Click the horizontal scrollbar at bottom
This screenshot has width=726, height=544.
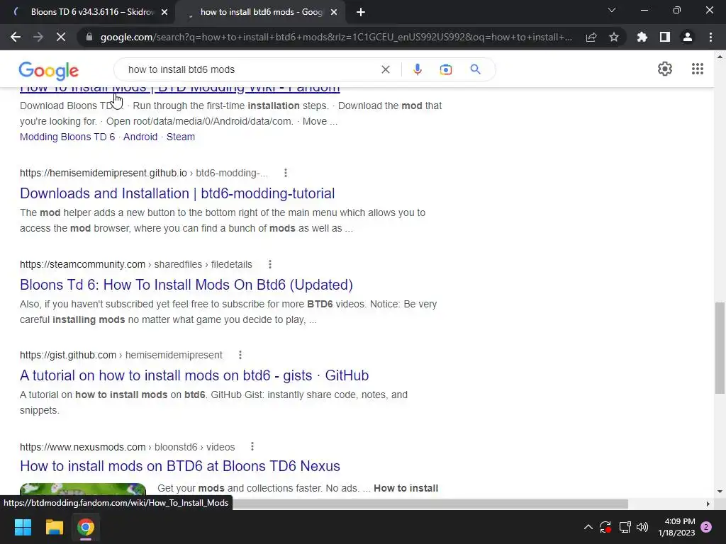[x=430, y=504]
